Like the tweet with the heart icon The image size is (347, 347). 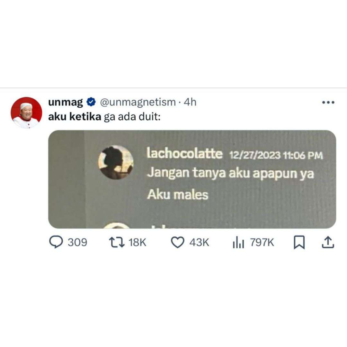click(x=177, y=242)
